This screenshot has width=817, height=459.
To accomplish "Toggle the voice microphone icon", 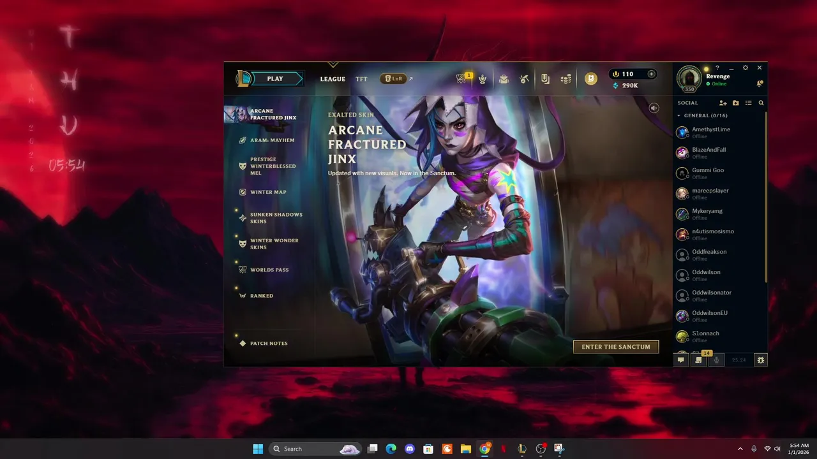I will (x=716, y=360).
